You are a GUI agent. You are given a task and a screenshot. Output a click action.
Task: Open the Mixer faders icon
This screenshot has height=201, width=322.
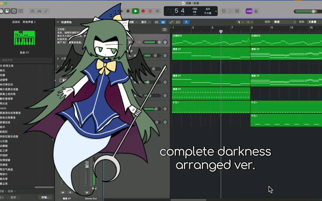pyautogui.click(x=39, y=11)
